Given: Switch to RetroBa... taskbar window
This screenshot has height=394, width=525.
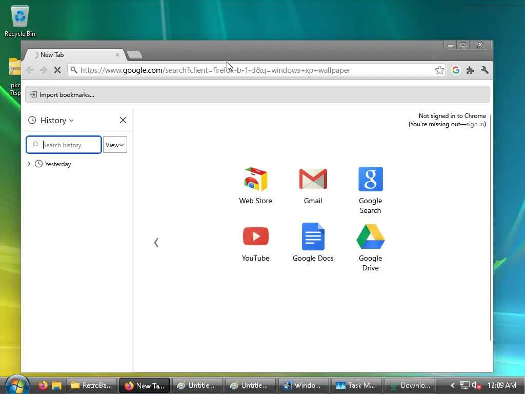Looking at the screenshot, I should pos(91,386).
